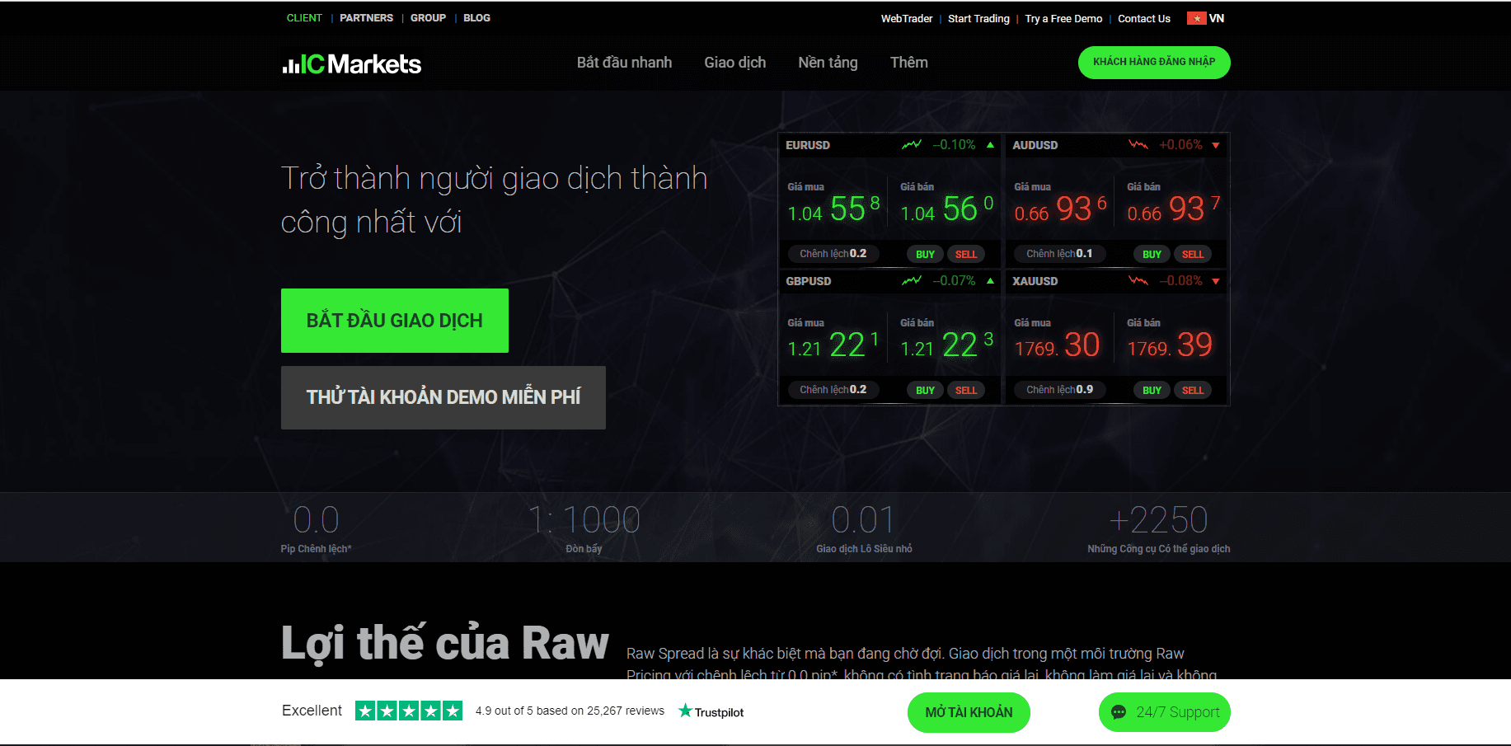
Task: Click the 'Lợi thế của Raw' heading
Action: (x=445, y=644)
